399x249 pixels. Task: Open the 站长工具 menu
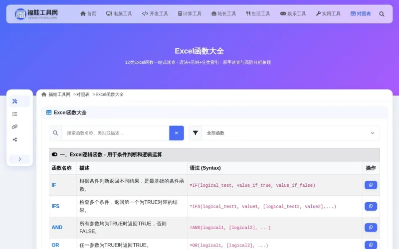223,14
